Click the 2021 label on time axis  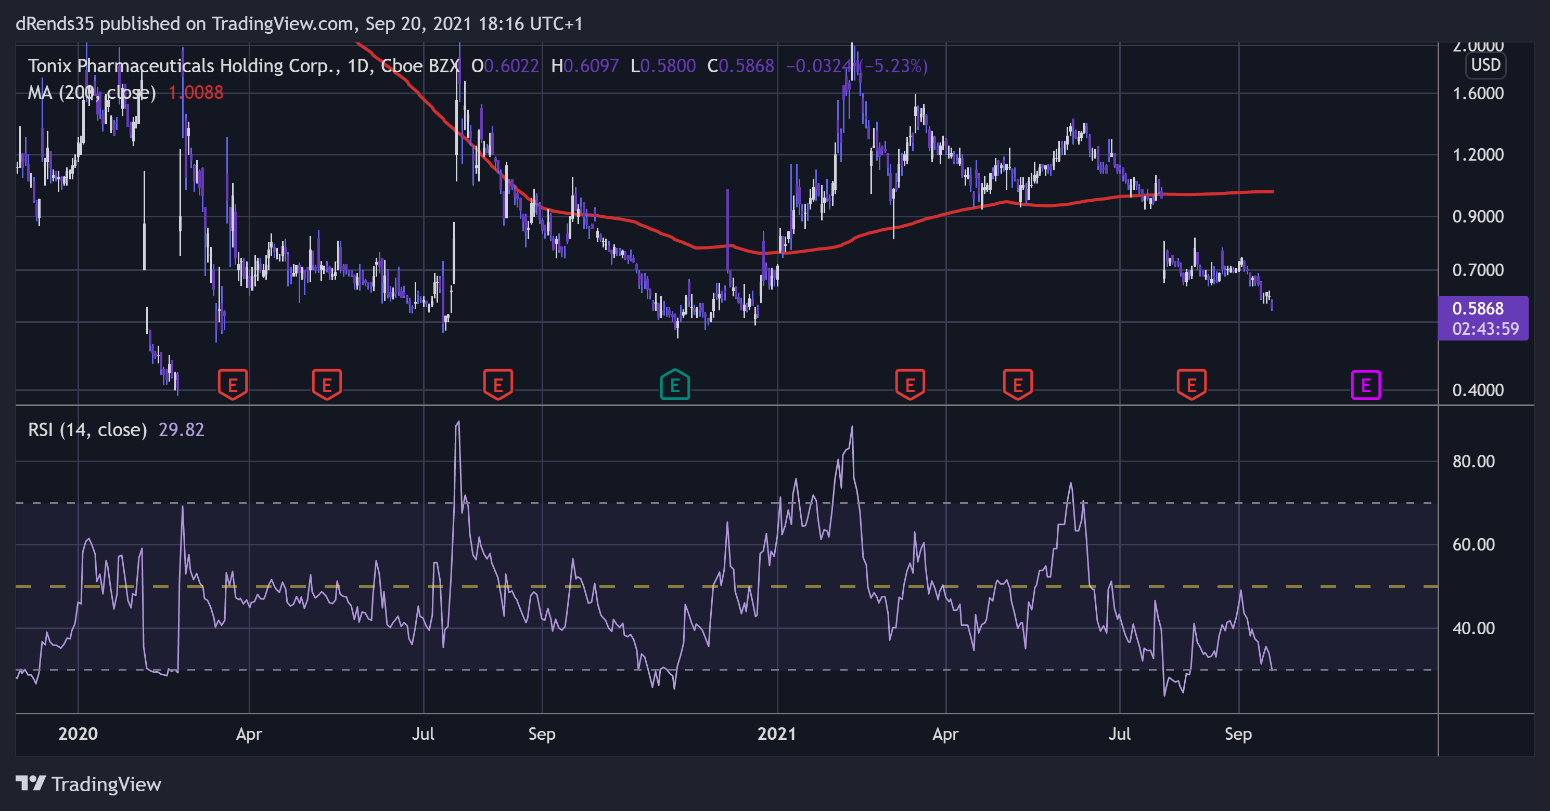pyautogui.click(x=777, y=734)
